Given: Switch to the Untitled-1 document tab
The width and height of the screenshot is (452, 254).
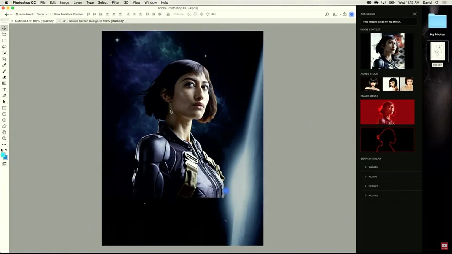Looking at the screenshot, I should pyautogui.click(x=34, y=21).
